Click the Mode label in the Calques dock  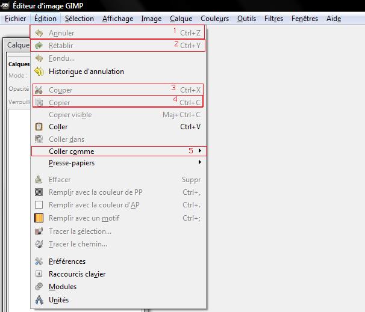(x=17, y=76)
